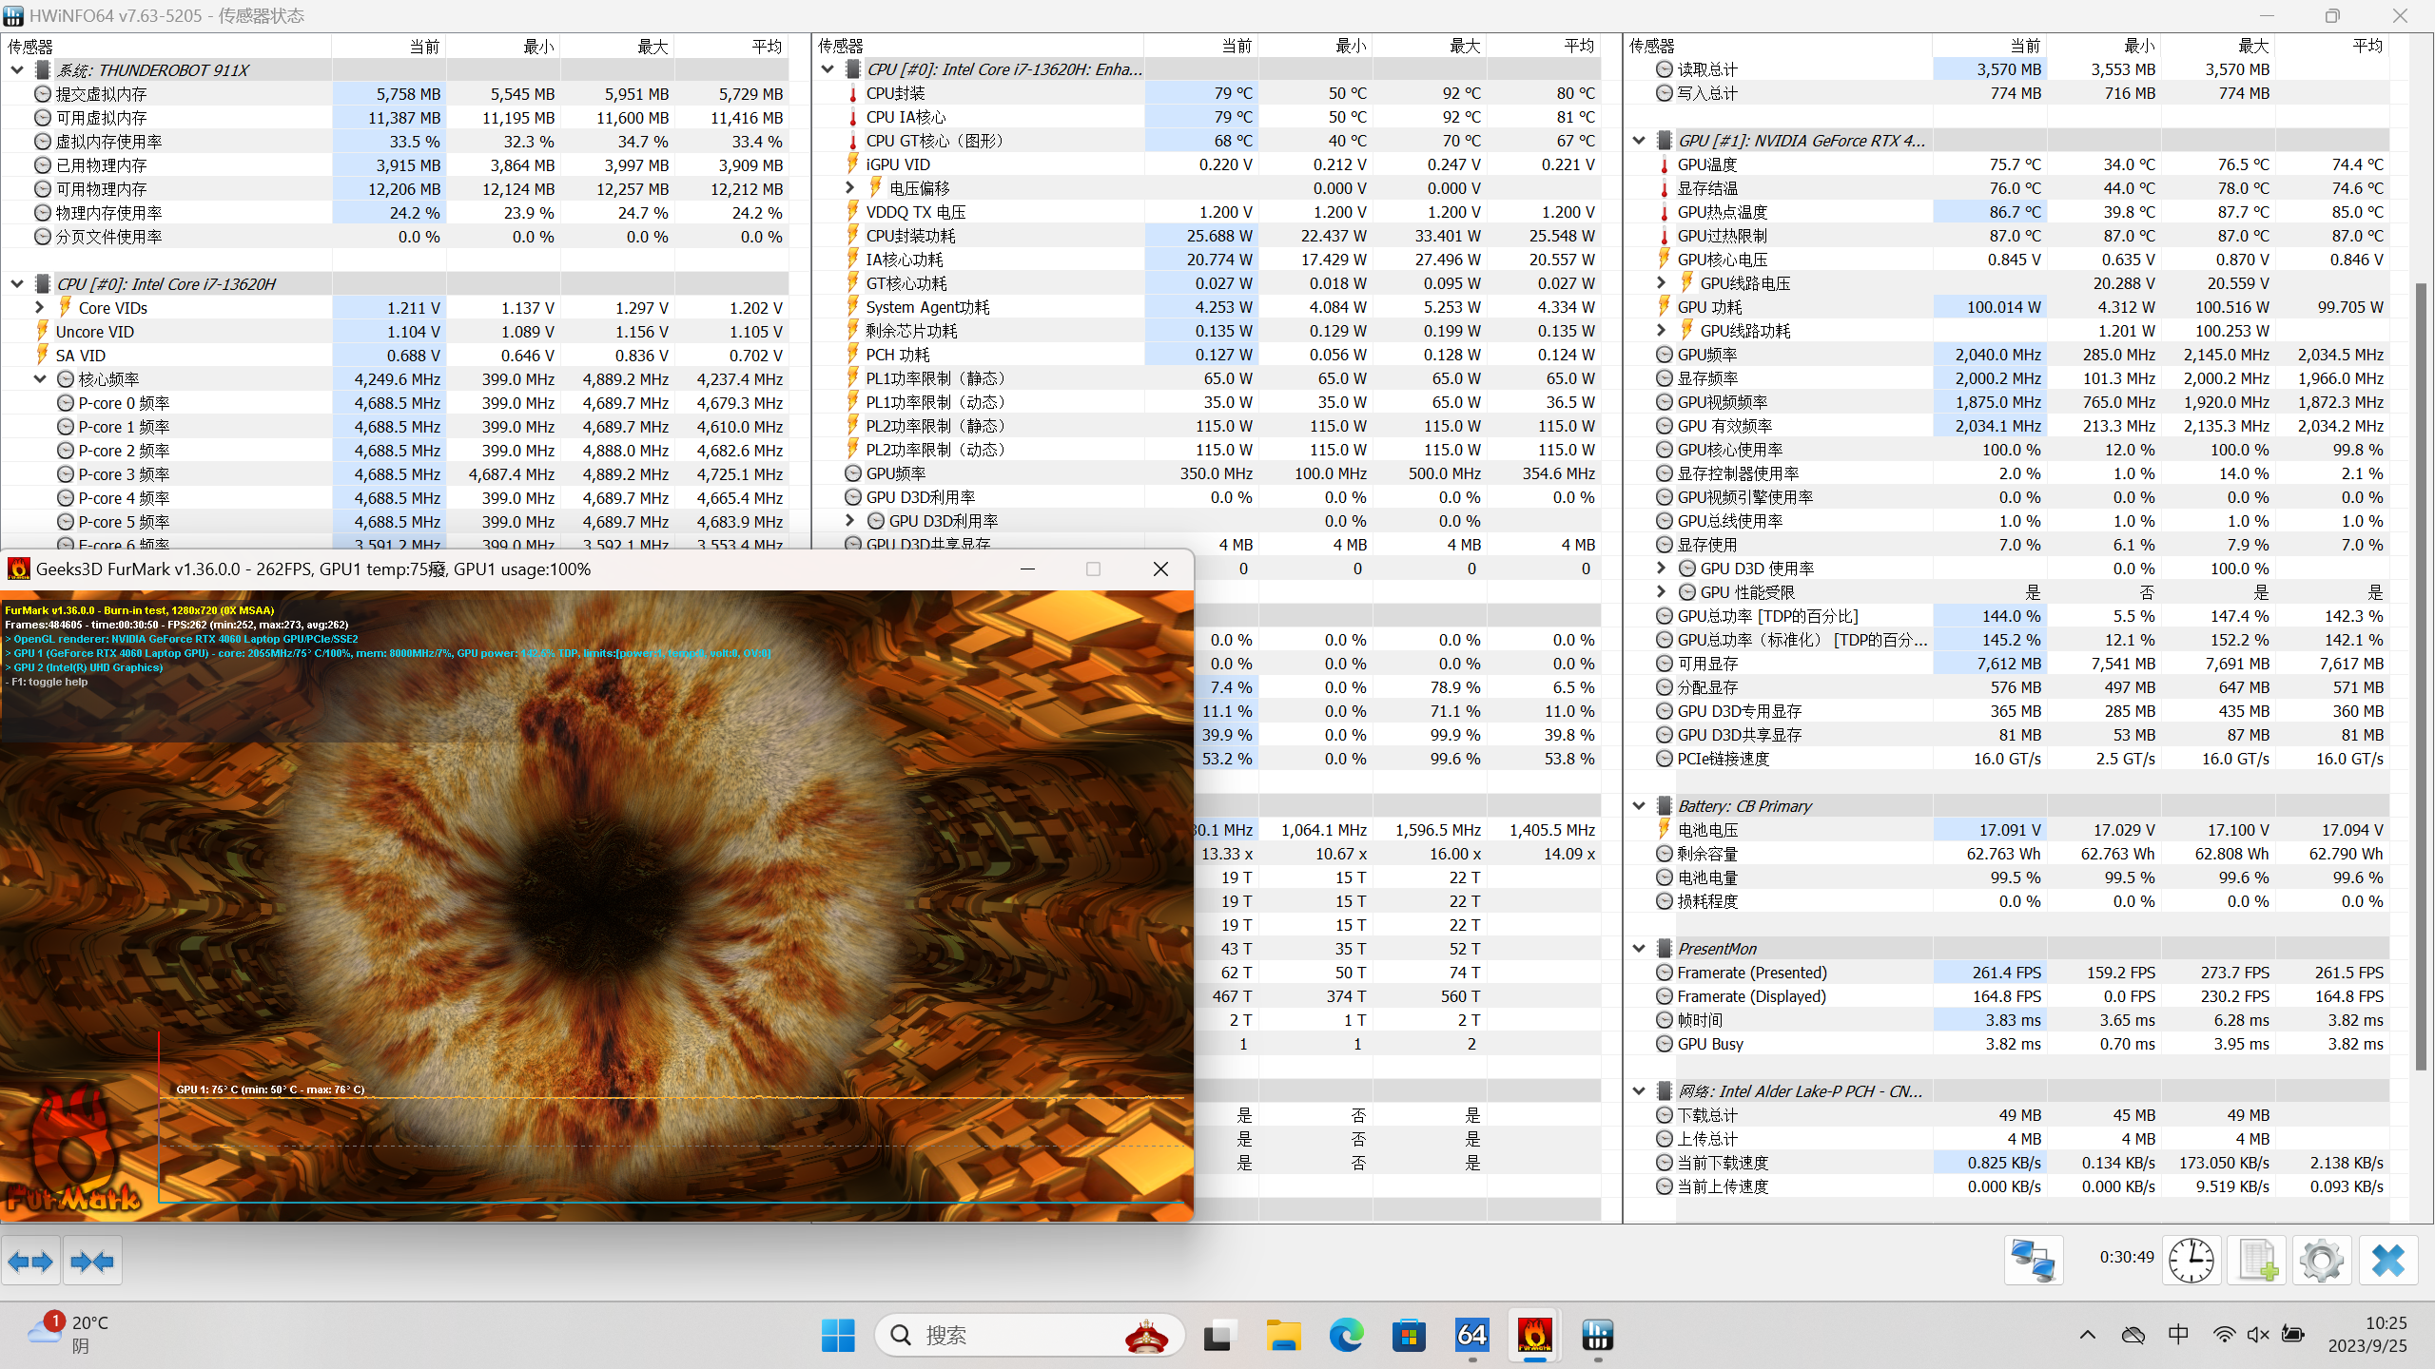Open HWiNFO settings via the gear icon
2435x1369 pixels.
click(x=2321, y=1260)
